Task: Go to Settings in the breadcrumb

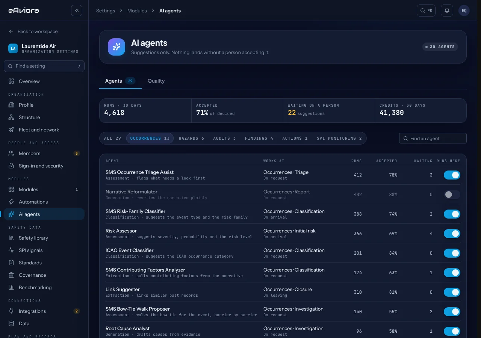Action: pyautogui.click(x=106, y=11)
